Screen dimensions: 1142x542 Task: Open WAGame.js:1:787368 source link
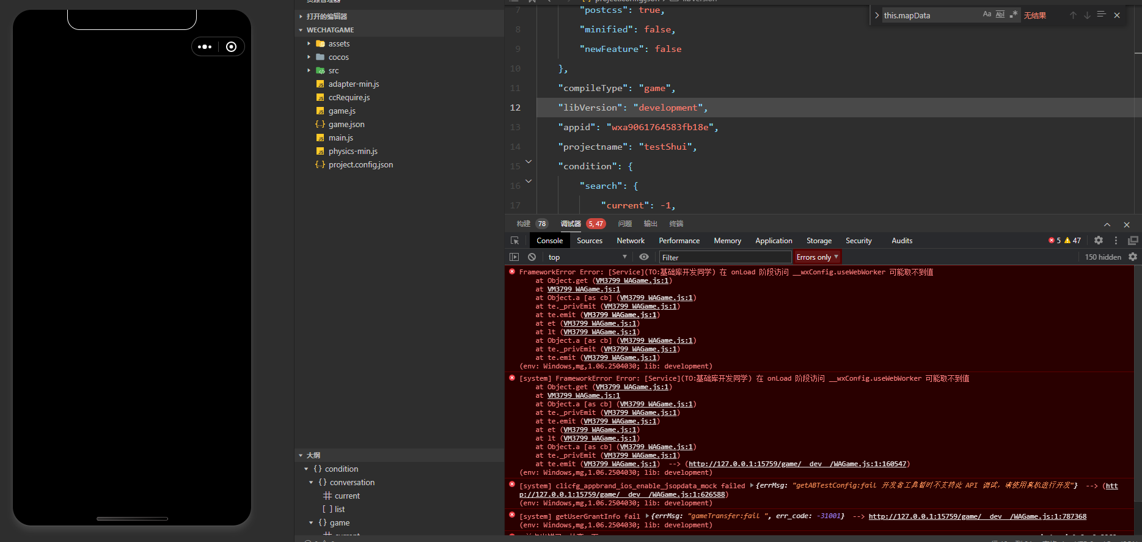(x=978, y=517)
